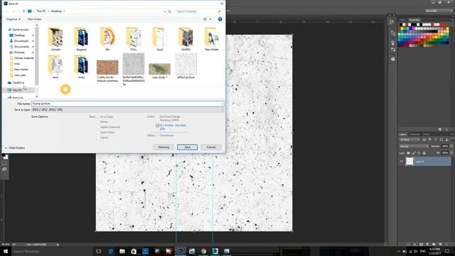
Task: Open the Organize dropdown menu
Action: [13, 19]
